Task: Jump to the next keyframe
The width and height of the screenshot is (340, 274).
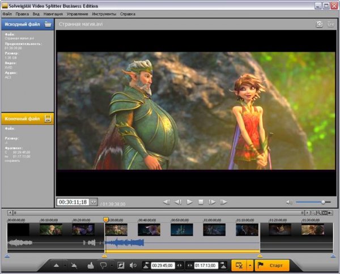Action: coord(223,202)
